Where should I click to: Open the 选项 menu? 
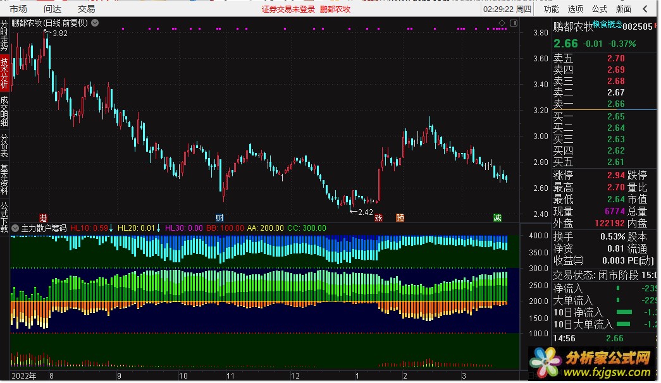coord(575,9)
